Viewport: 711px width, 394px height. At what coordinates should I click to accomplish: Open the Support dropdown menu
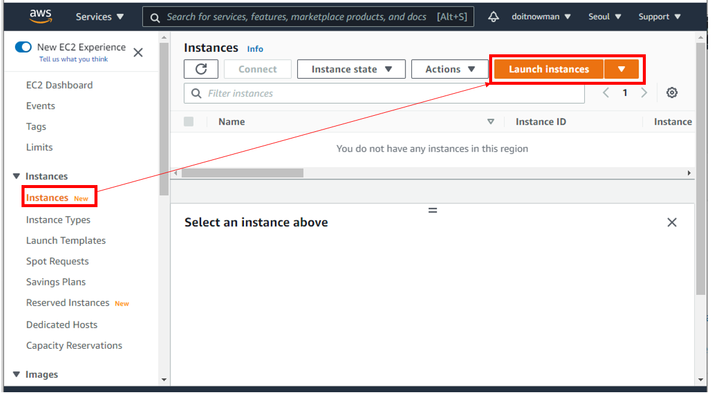660,17
